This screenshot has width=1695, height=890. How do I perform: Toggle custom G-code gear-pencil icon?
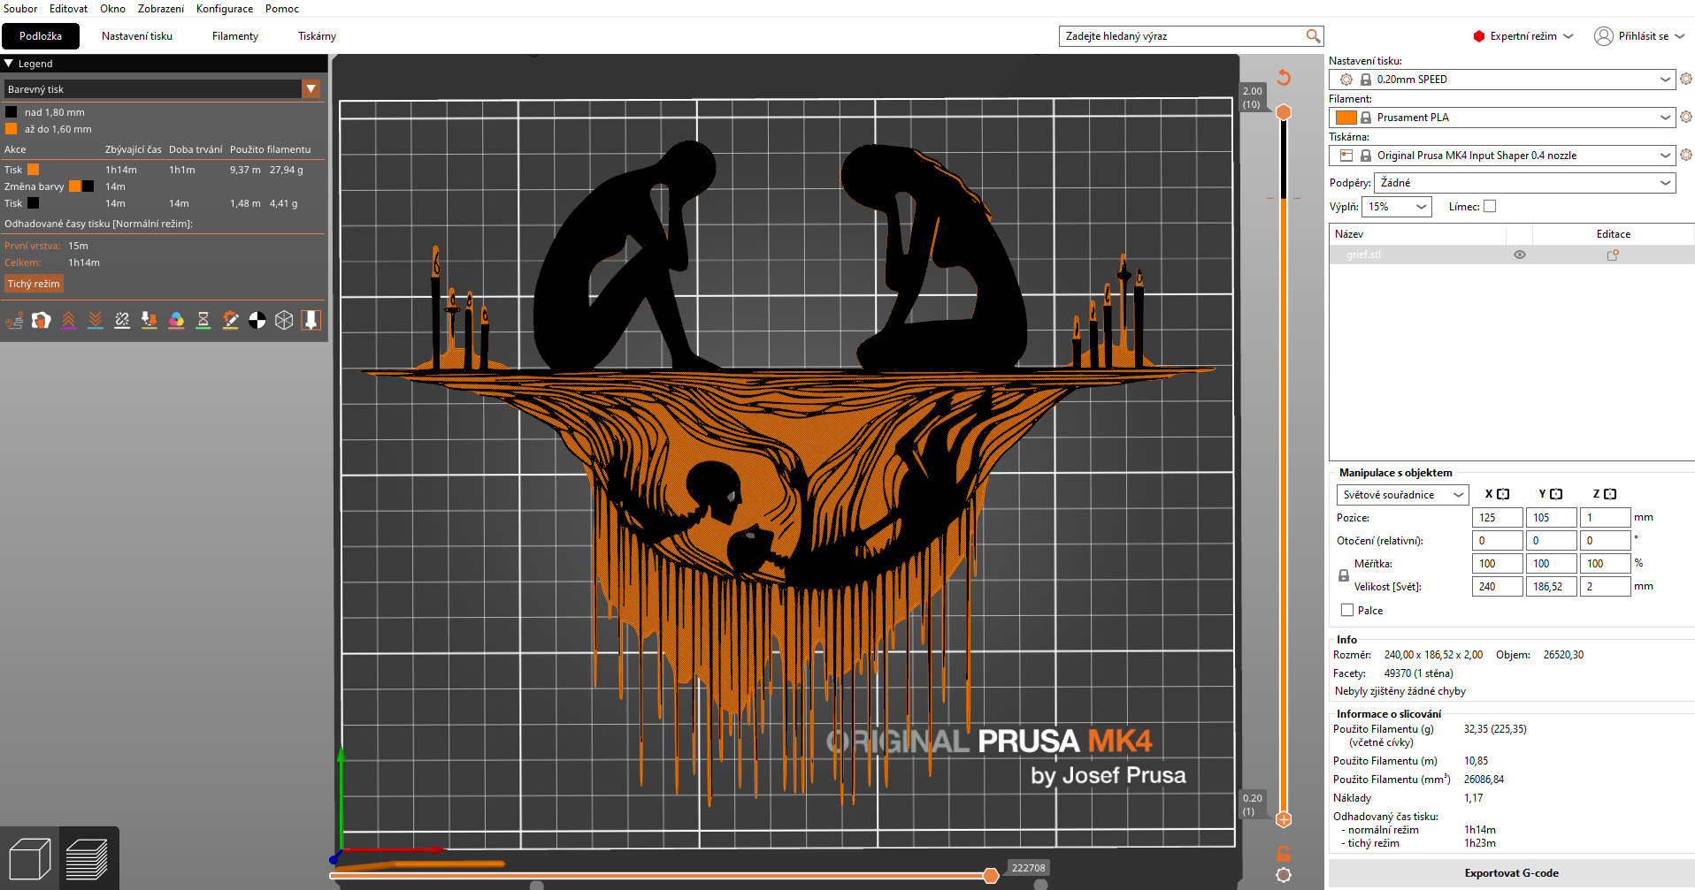230,320
